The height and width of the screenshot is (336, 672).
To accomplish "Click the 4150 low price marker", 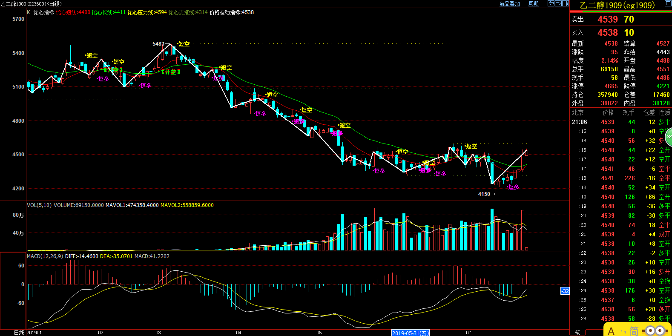I will click(484, 194).
